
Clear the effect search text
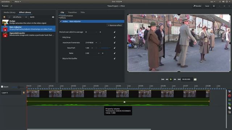pos(53,17)
